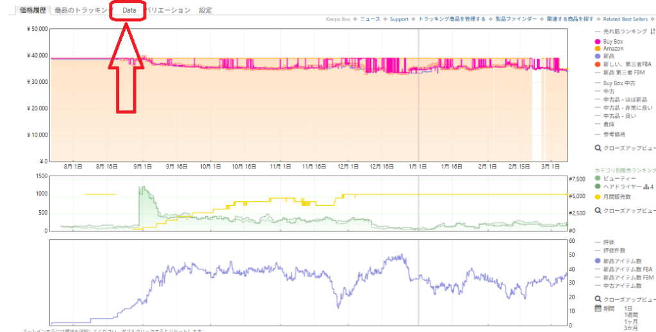Click the pink Buy Box legend dot
The image size is (656, 332).
(598, 41)
